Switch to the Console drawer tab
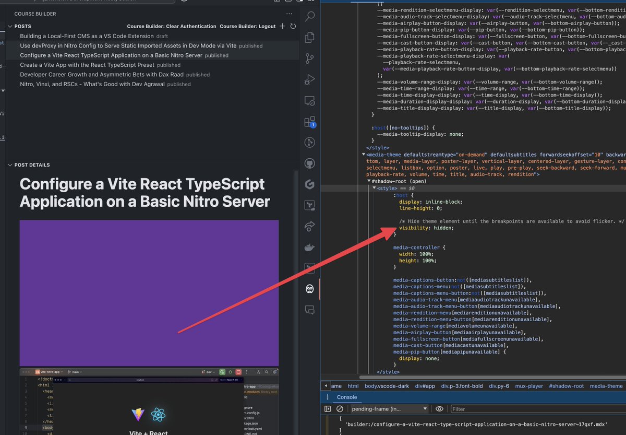This screenshot has height=435, width=626. point(346,397)
